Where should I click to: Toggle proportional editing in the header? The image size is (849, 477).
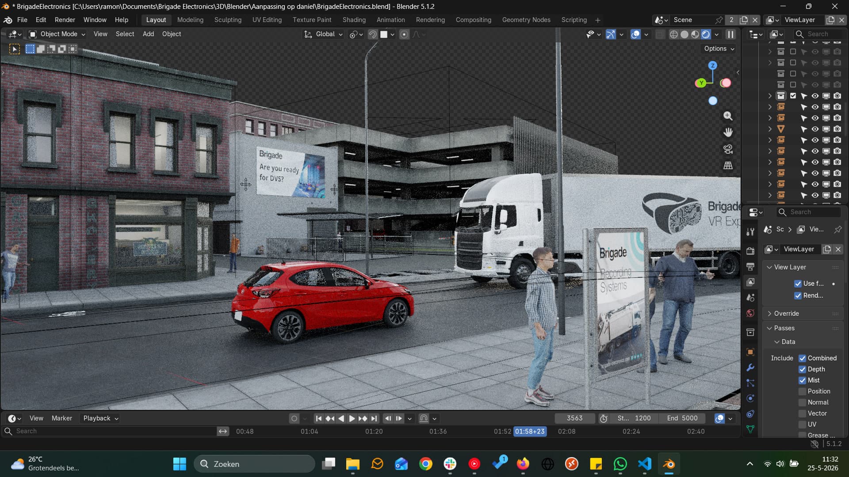404,34
